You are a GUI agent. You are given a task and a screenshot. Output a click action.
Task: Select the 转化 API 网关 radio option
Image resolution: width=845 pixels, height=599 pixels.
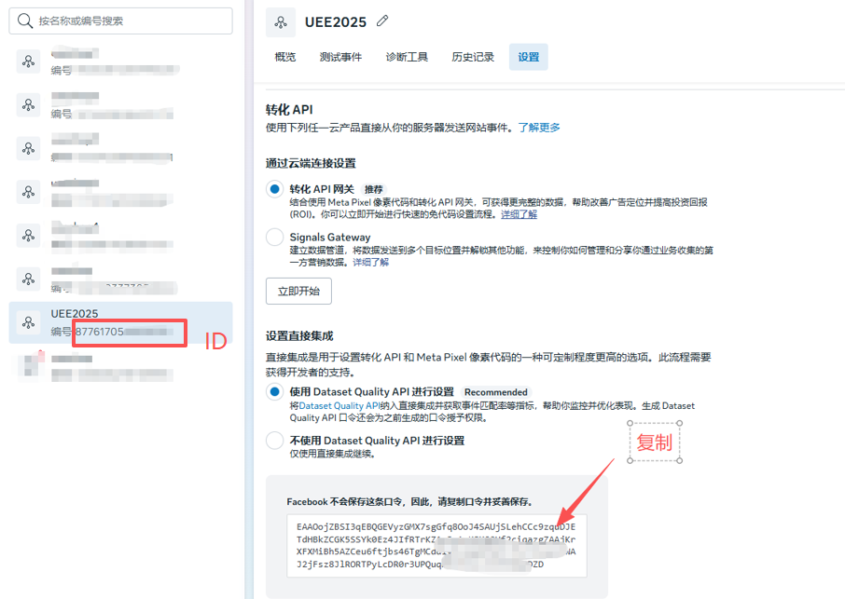pos(274,189)
